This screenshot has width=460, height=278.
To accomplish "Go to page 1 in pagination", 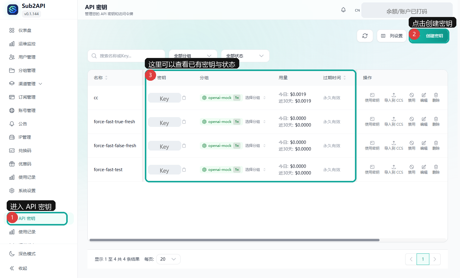I will (x=423, y=259).
